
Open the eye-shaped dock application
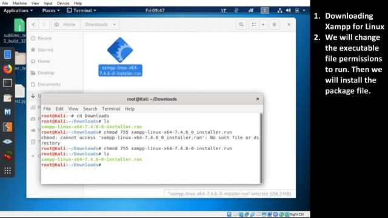pos(7,141)
